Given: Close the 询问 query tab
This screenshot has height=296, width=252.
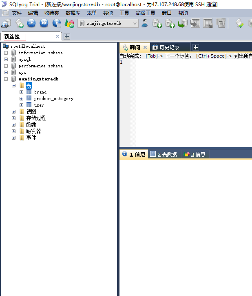Looking at the screenshot, I should coord(145,47).
